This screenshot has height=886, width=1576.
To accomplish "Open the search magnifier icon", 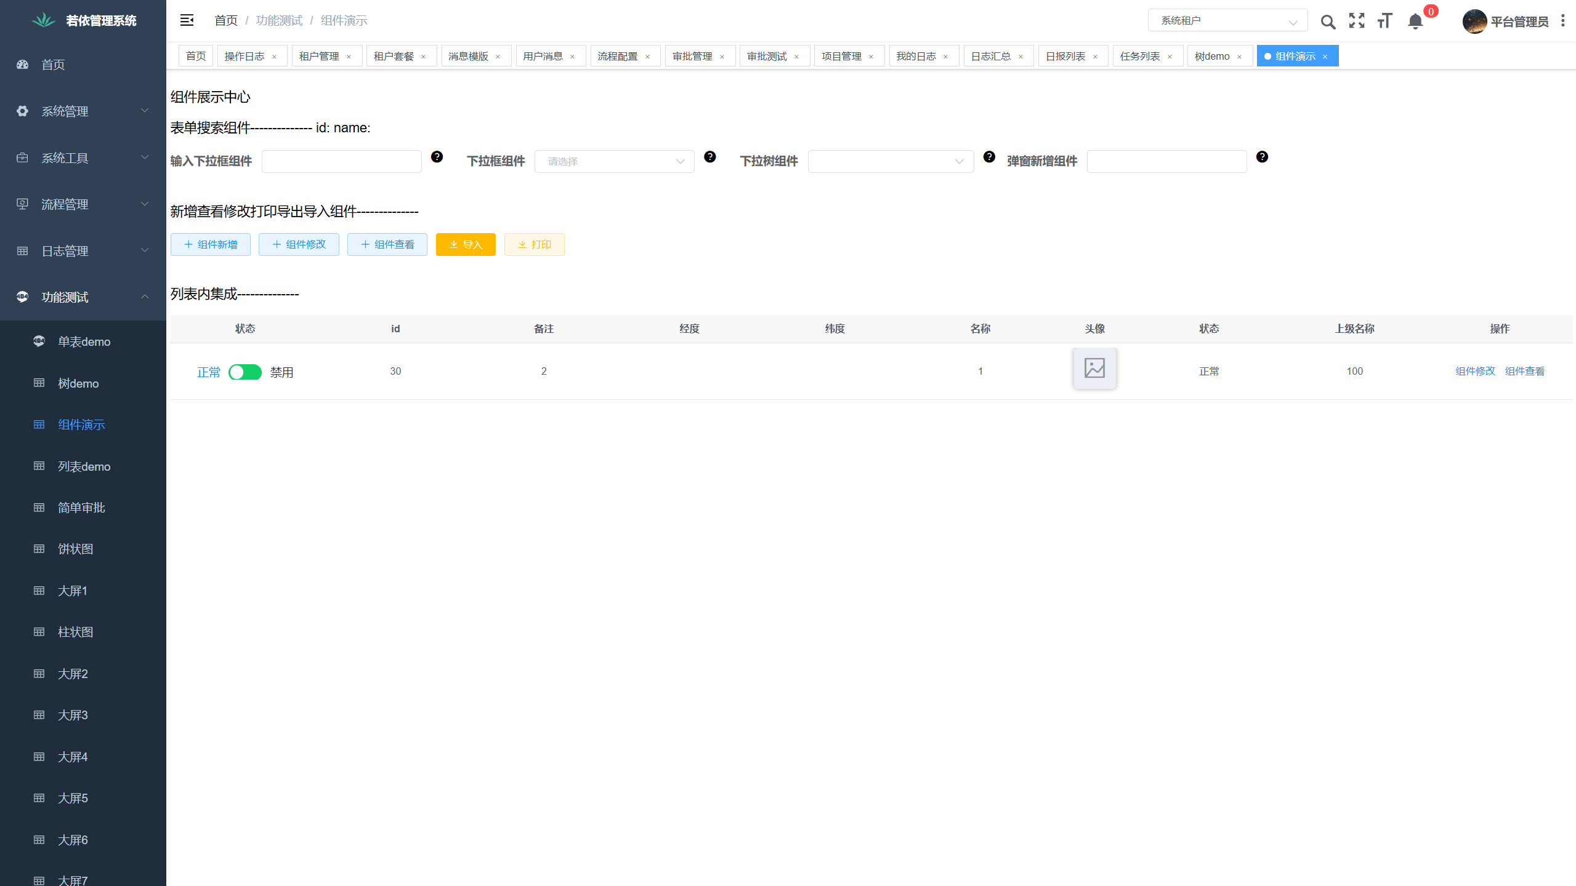I will pyautogui.click(x=1328, y=22).
